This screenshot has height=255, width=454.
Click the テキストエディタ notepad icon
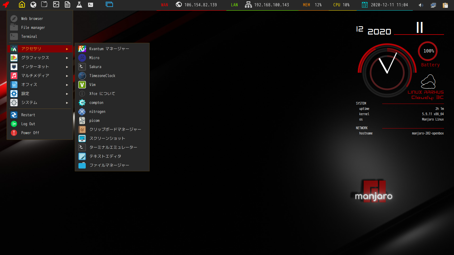(82, 156)
